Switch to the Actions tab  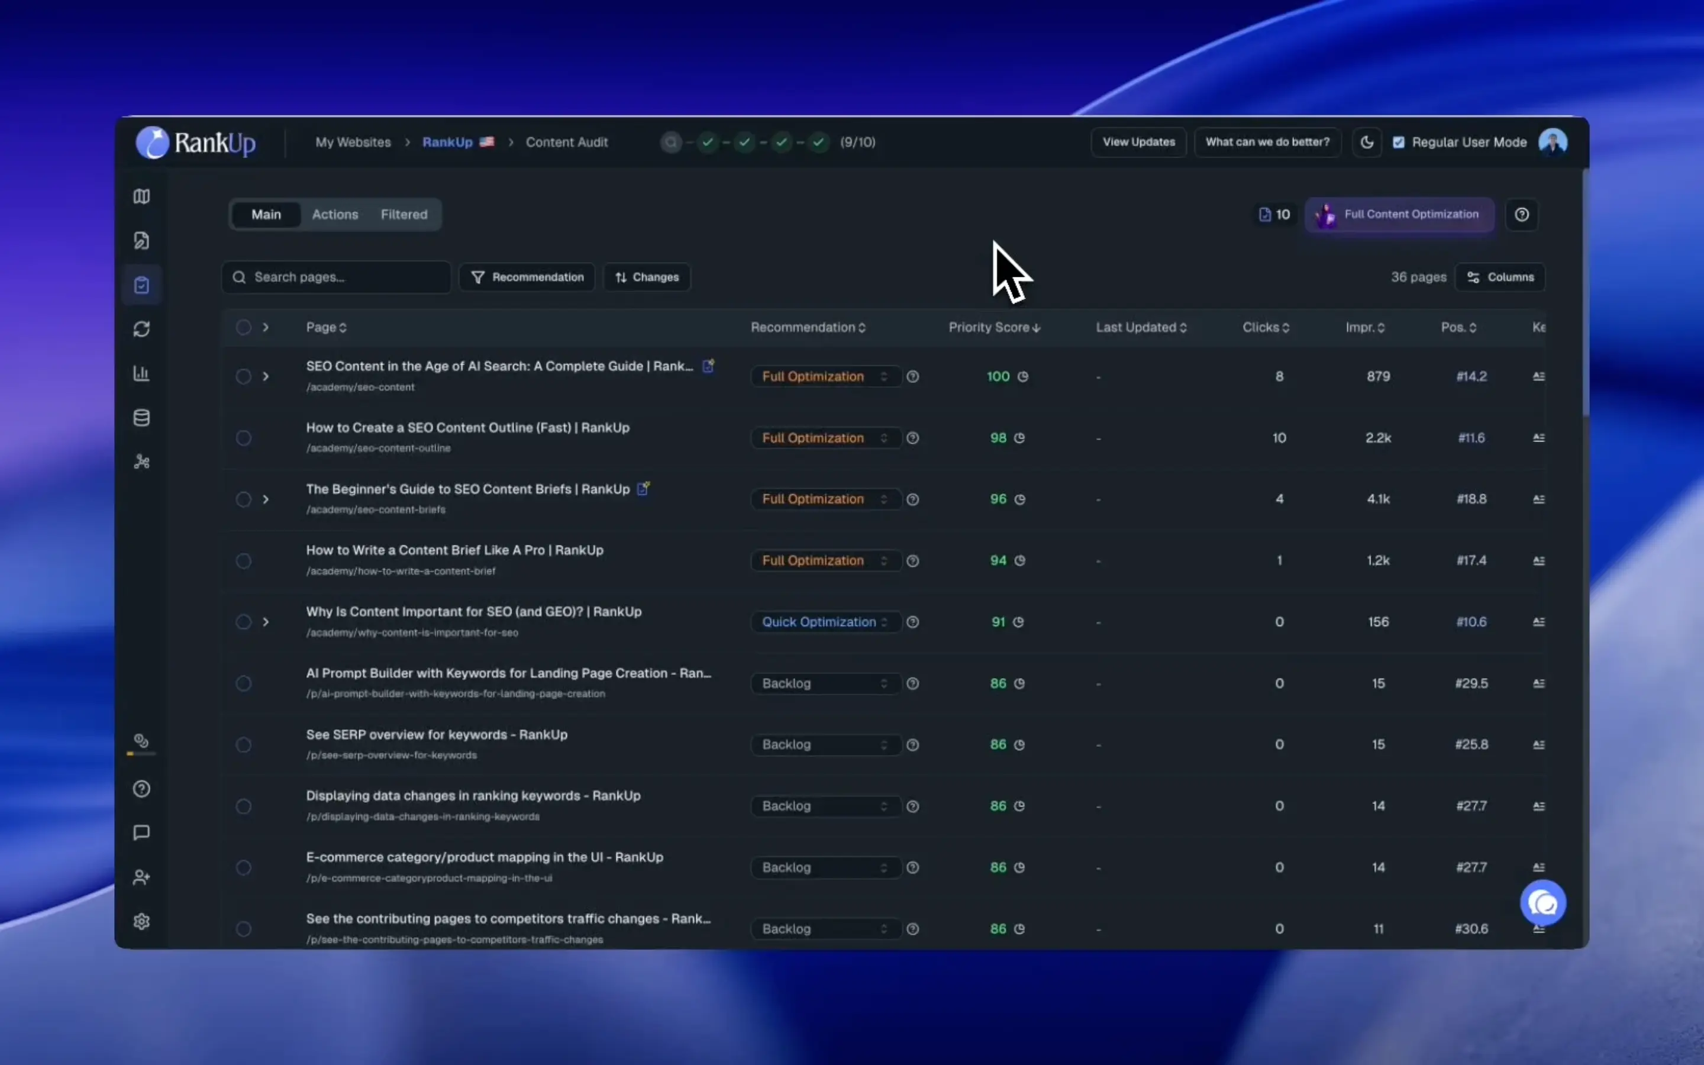point(335,215)
